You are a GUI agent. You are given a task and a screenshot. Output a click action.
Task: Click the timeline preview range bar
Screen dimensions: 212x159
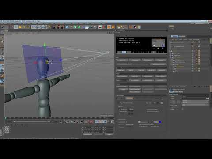32,121
